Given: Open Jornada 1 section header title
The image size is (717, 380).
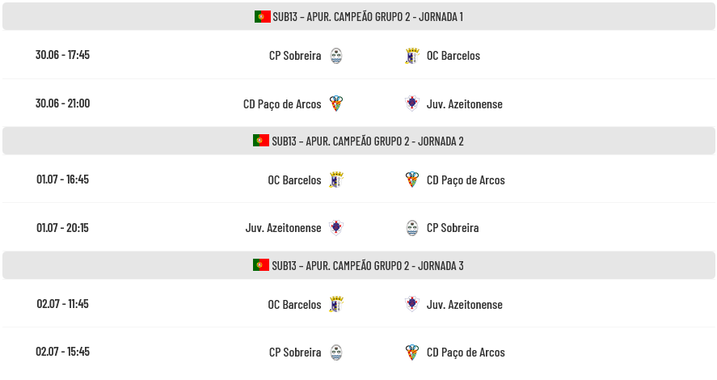Looking at the screenshot, I should pos(368,17).
